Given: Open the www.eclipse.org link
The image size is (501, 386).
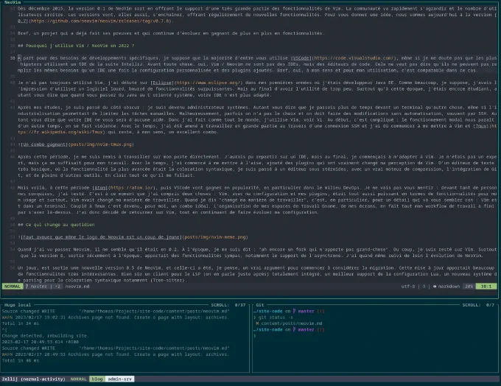Looking at the screenshot, I should click(x=209, y=83).
